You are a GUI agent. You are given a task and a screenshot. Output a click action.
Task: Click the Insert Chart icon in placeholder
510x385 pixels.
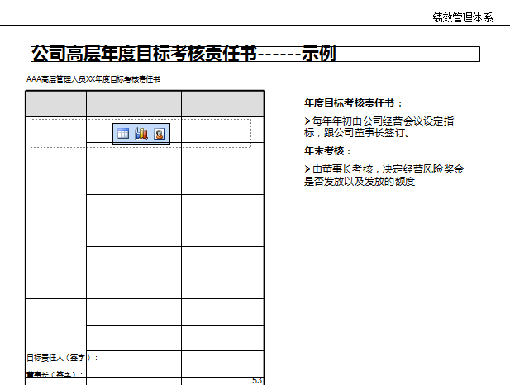tap(141, 134)
